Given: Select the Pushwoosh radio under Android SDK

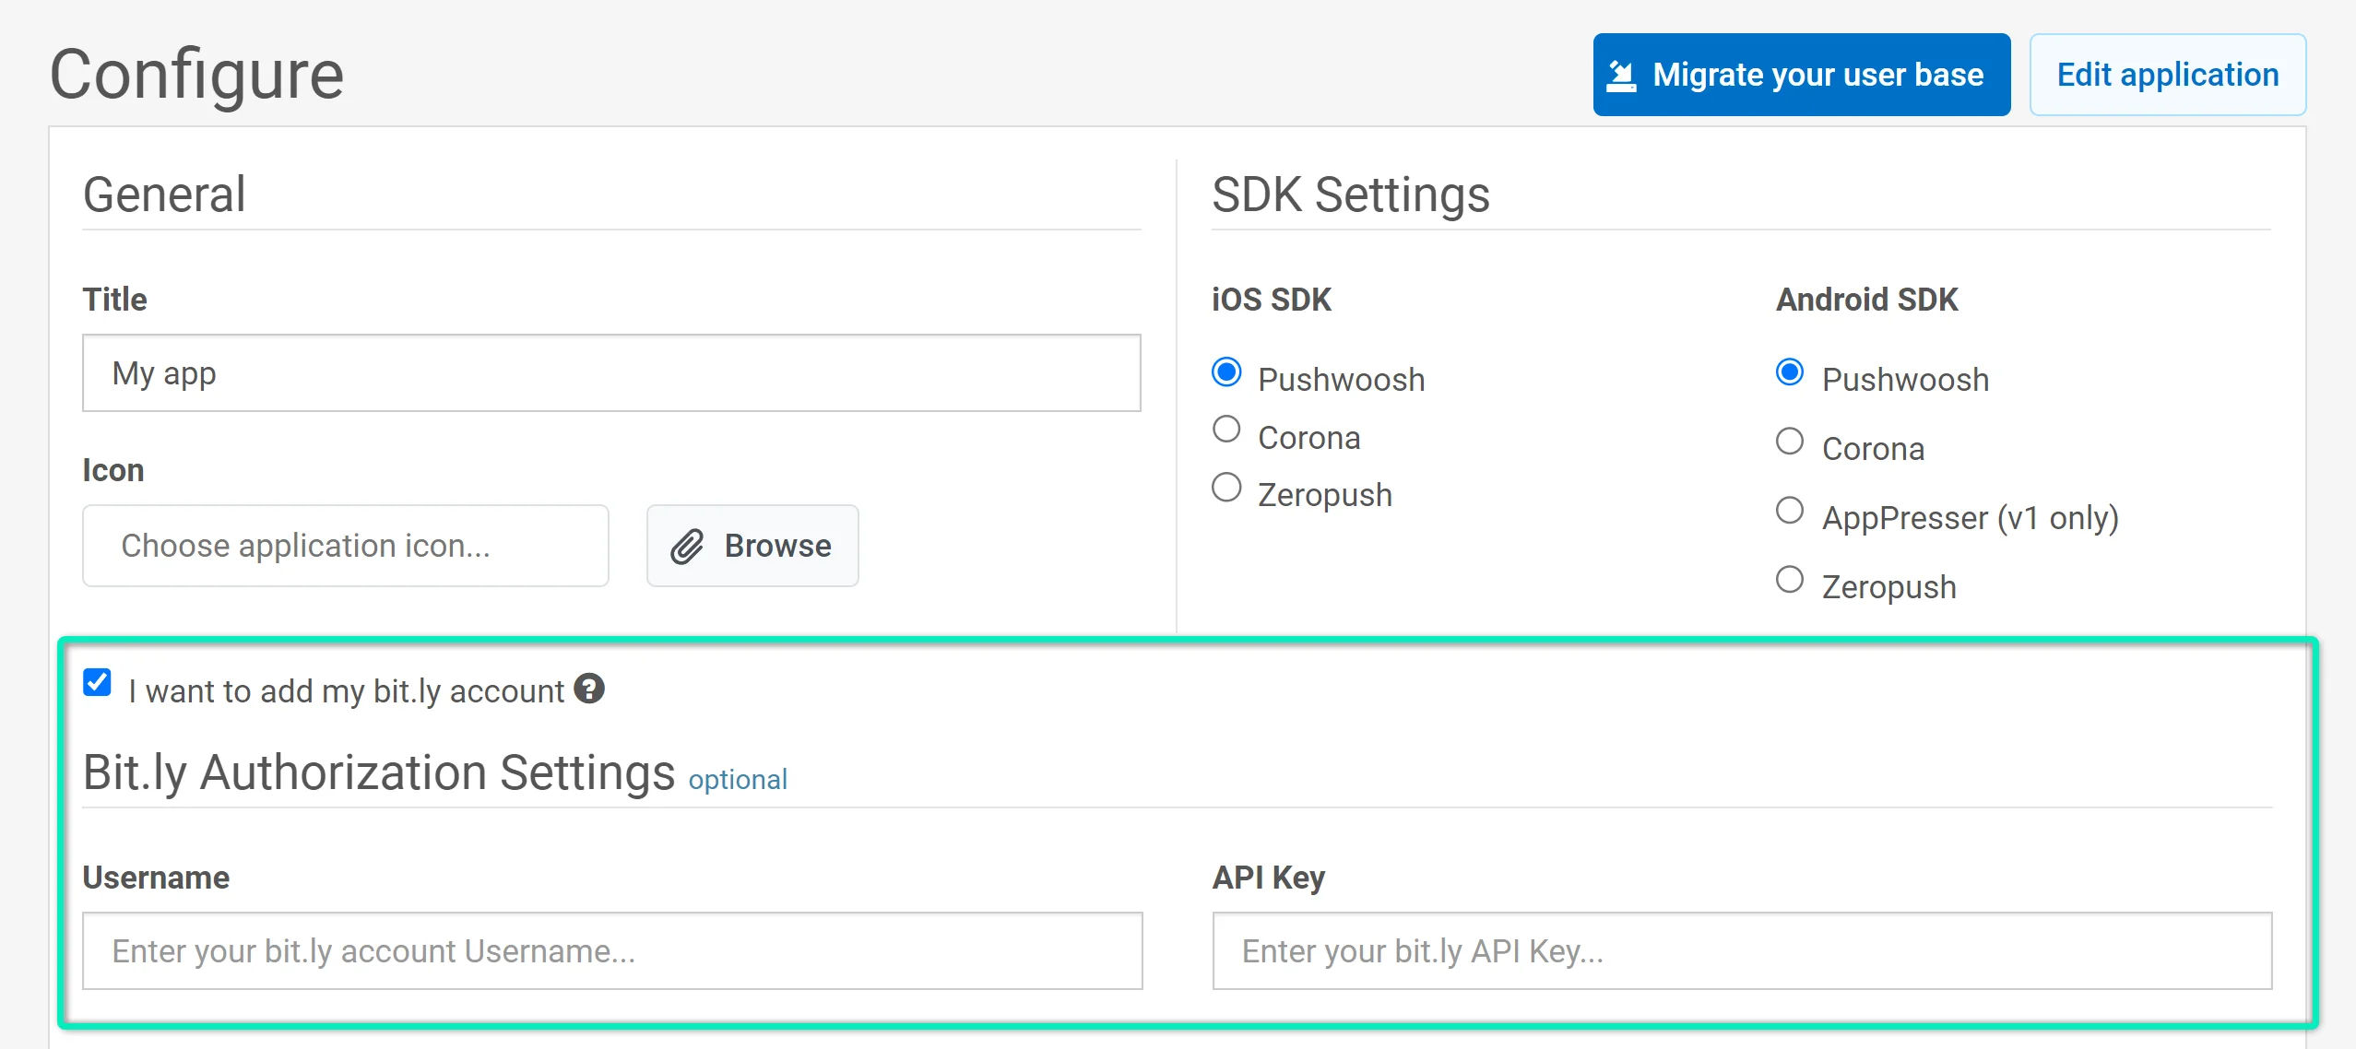Looking at the screenshot, I should [1790, 372].
